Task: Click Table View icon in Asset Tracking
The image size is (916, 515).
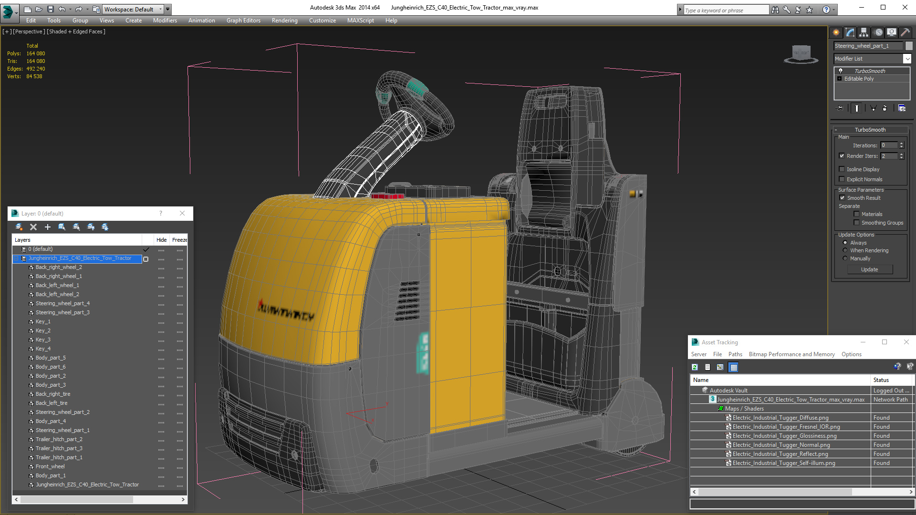Action: click(x=734, y=367)
